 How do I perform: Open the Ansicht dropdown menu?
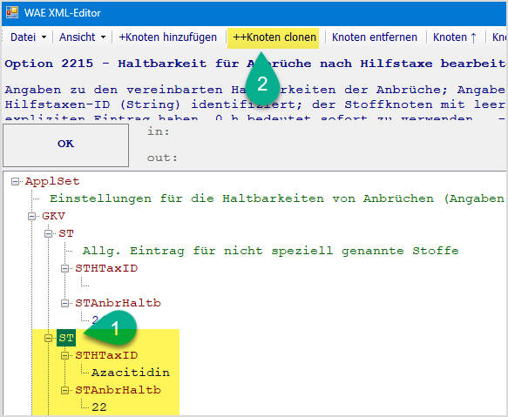[82, 37]
